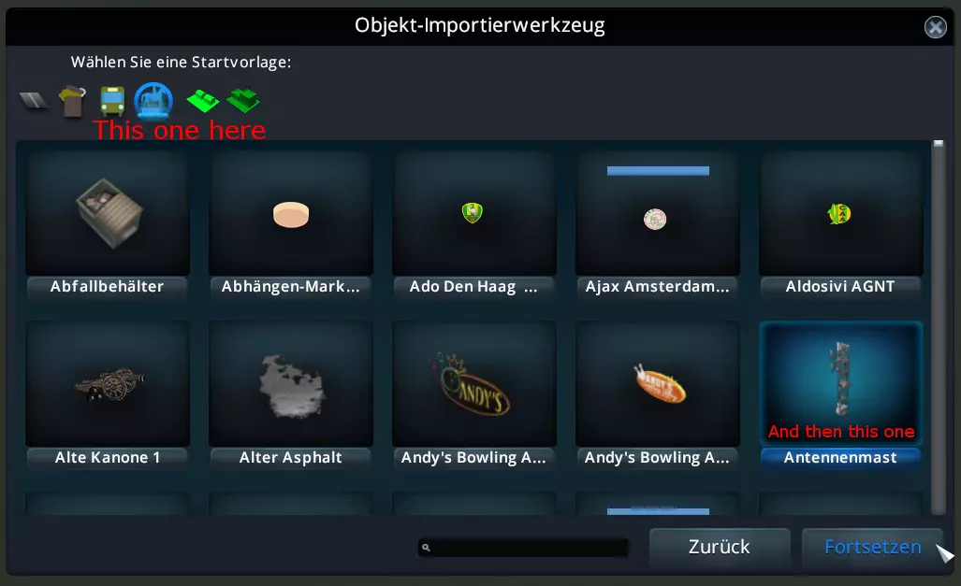Click the magnifier icon in search bar
This screenshot has height=586, width=961.
[426, 548]
